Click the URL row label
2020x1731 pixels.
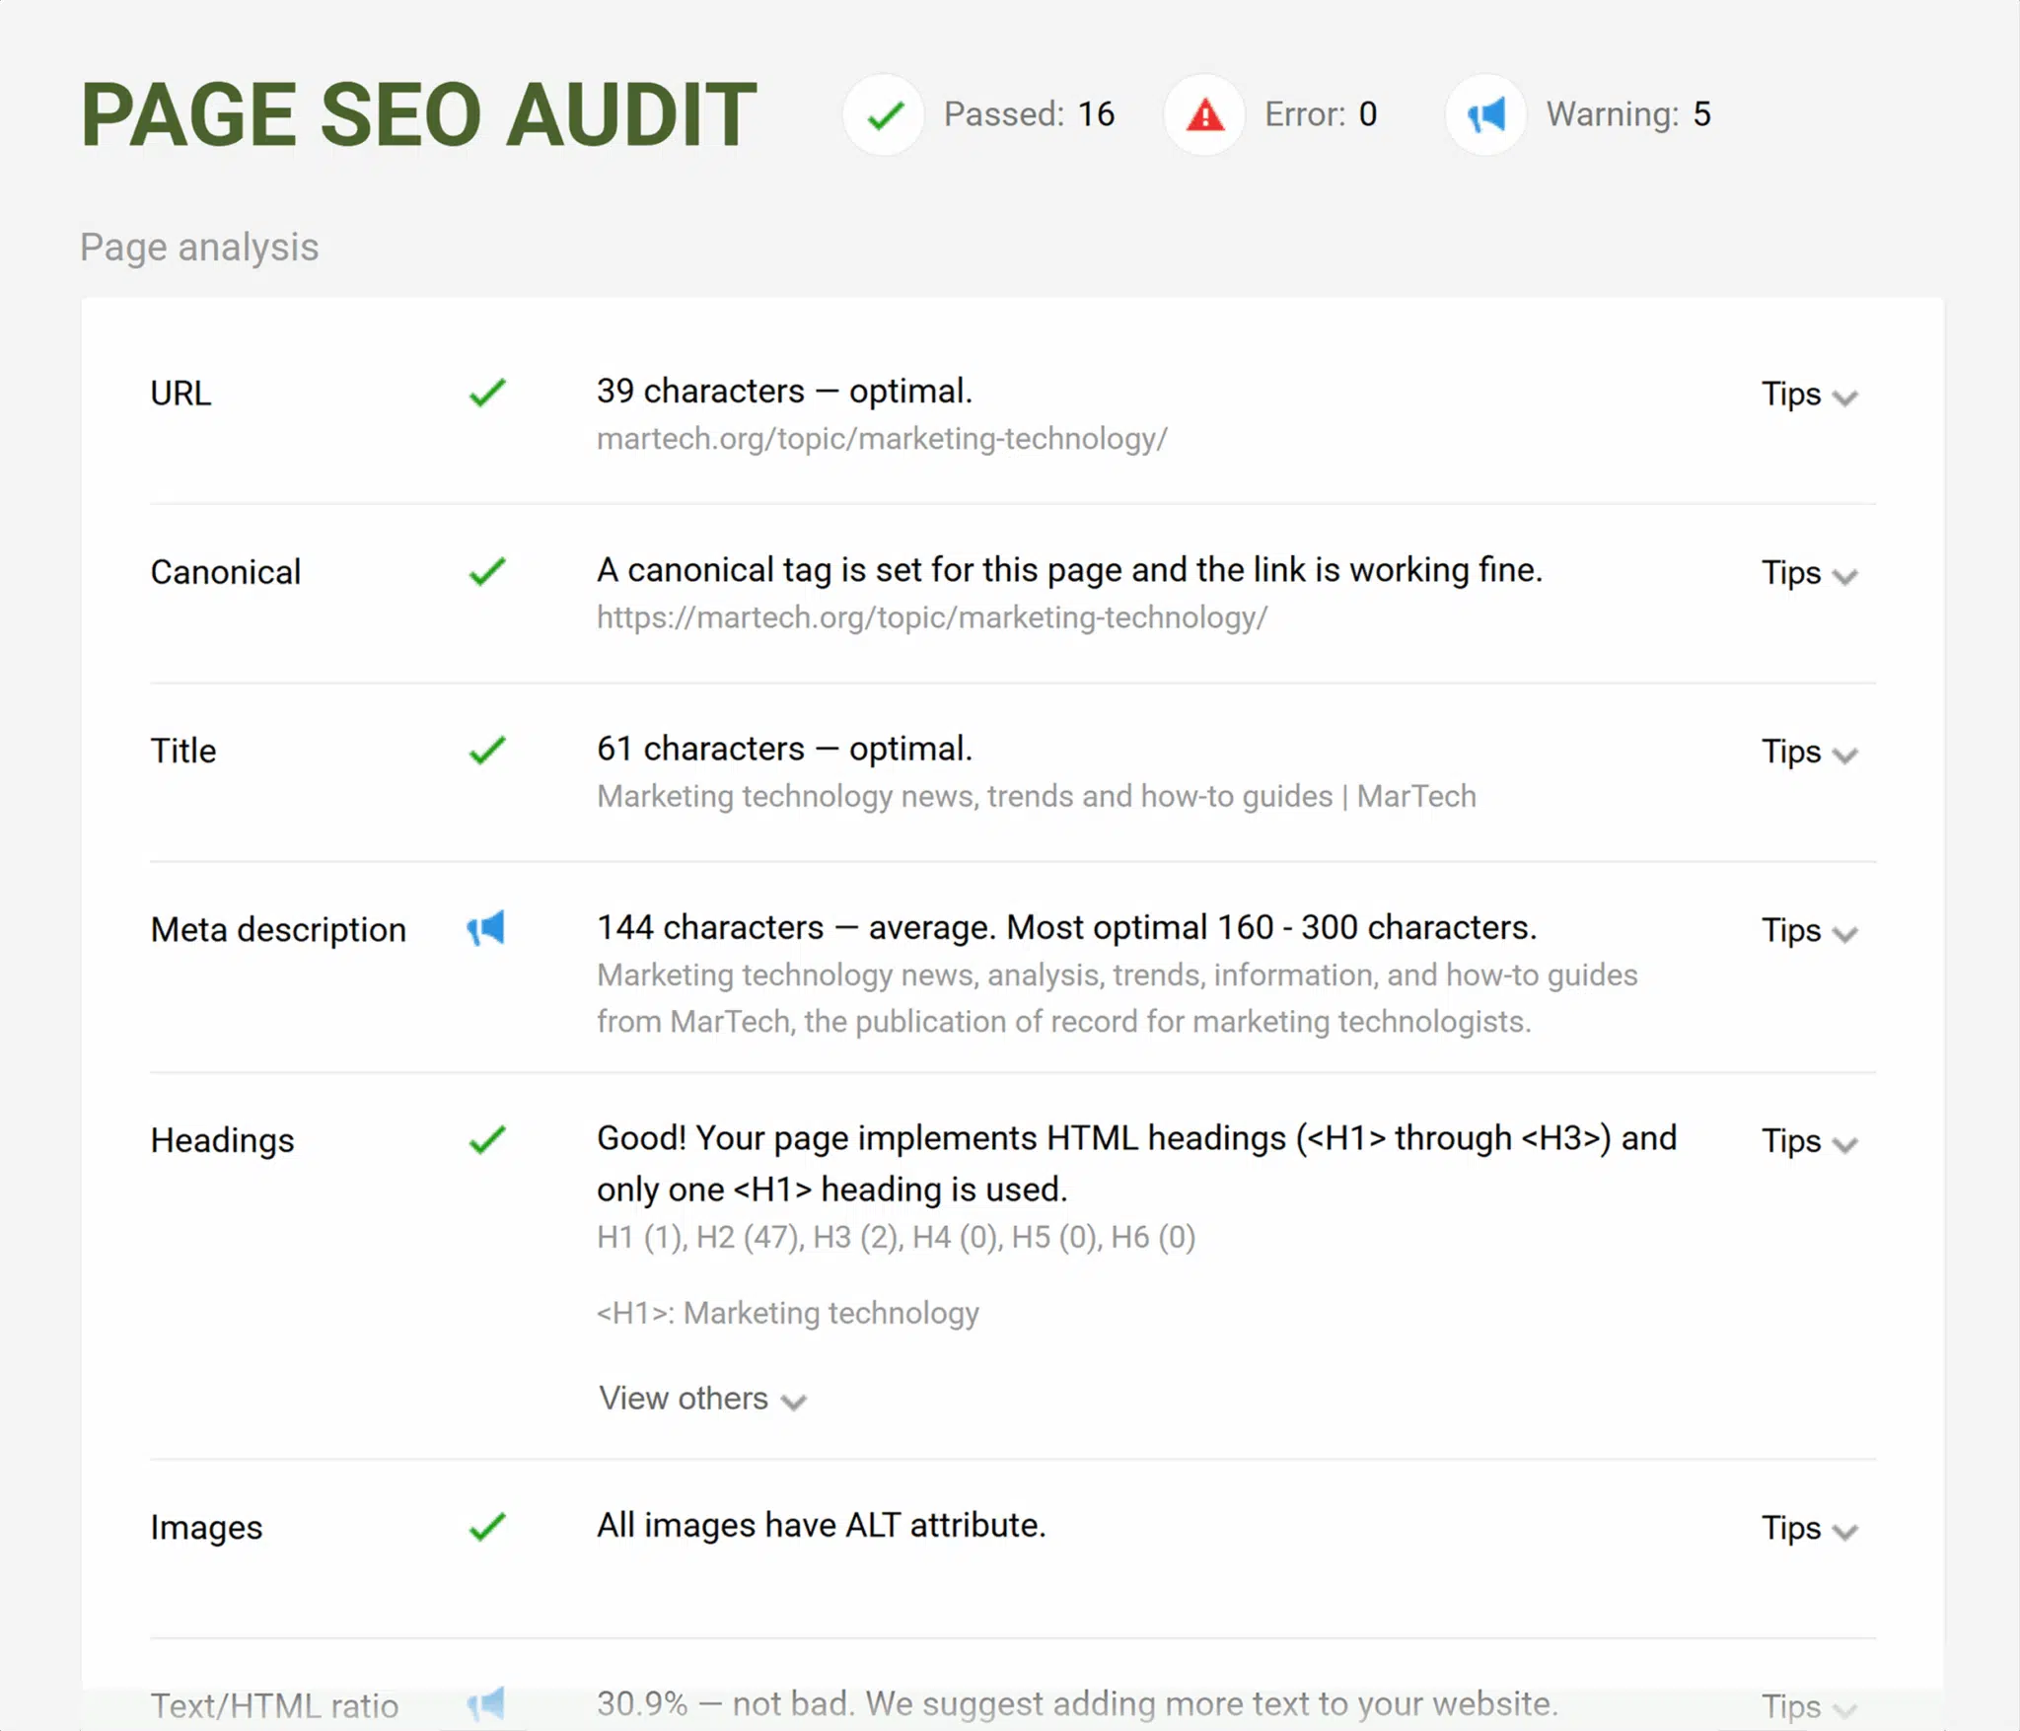point(180,394)
